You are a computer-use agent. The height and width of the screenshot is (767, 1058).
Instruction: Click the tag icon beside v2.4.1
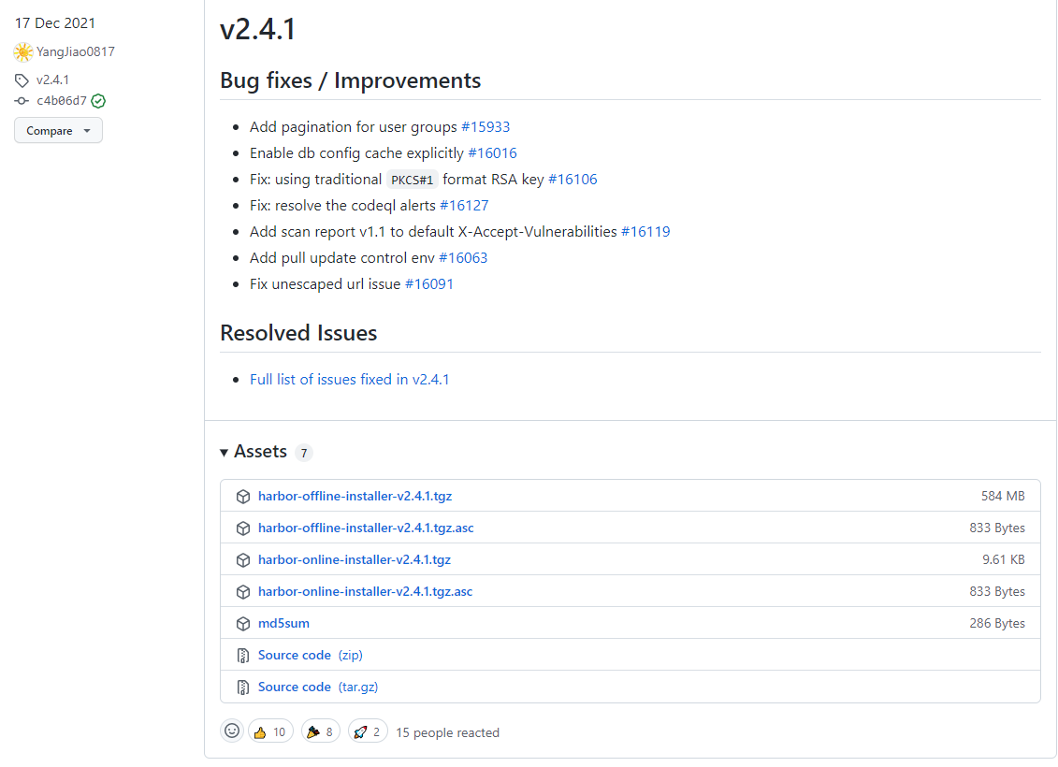22,80
